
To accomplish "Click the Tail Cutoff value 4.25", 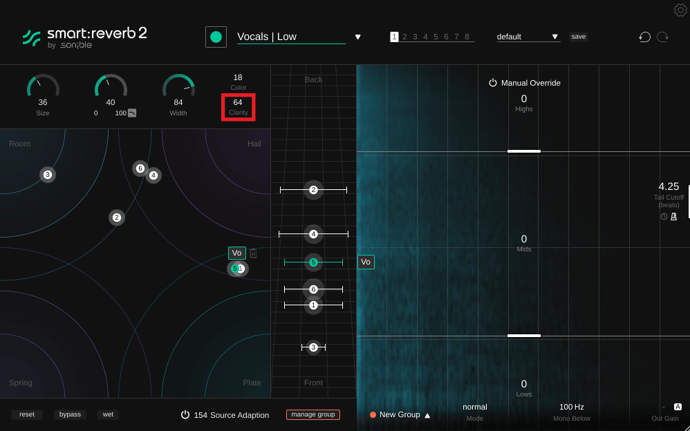I will (x=669, y=186).
